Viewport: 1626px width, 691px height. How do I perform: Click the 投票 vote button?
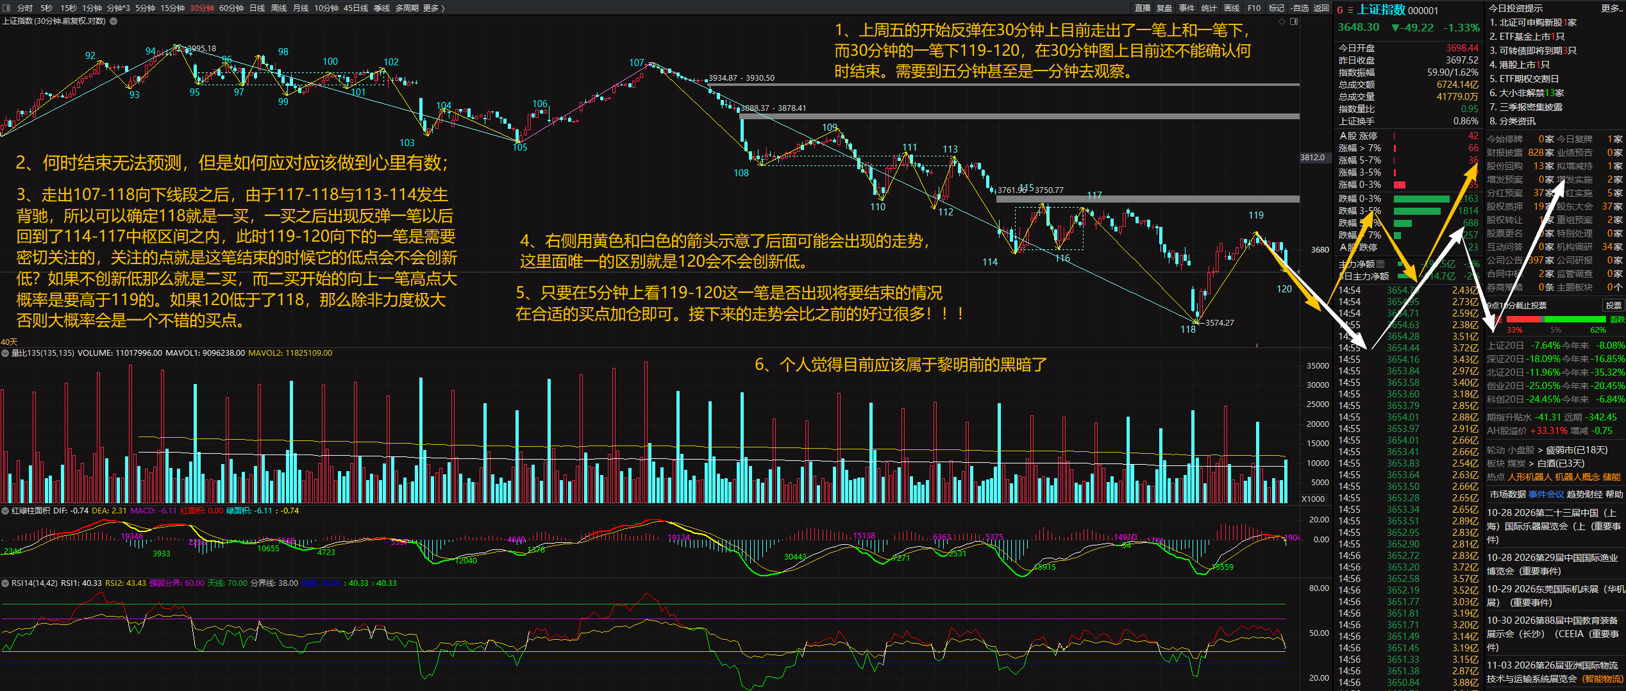[x=1613, y=305]
